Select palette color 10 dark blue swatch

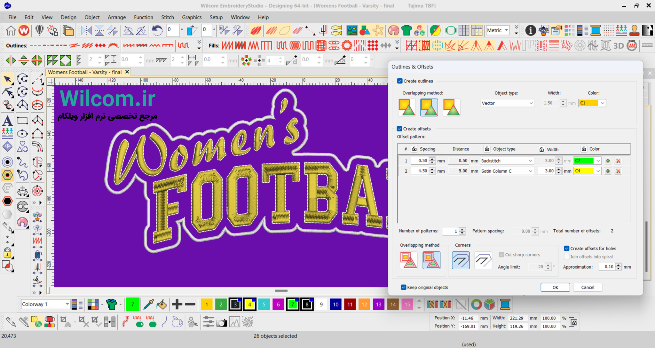[x=335, y=304]
